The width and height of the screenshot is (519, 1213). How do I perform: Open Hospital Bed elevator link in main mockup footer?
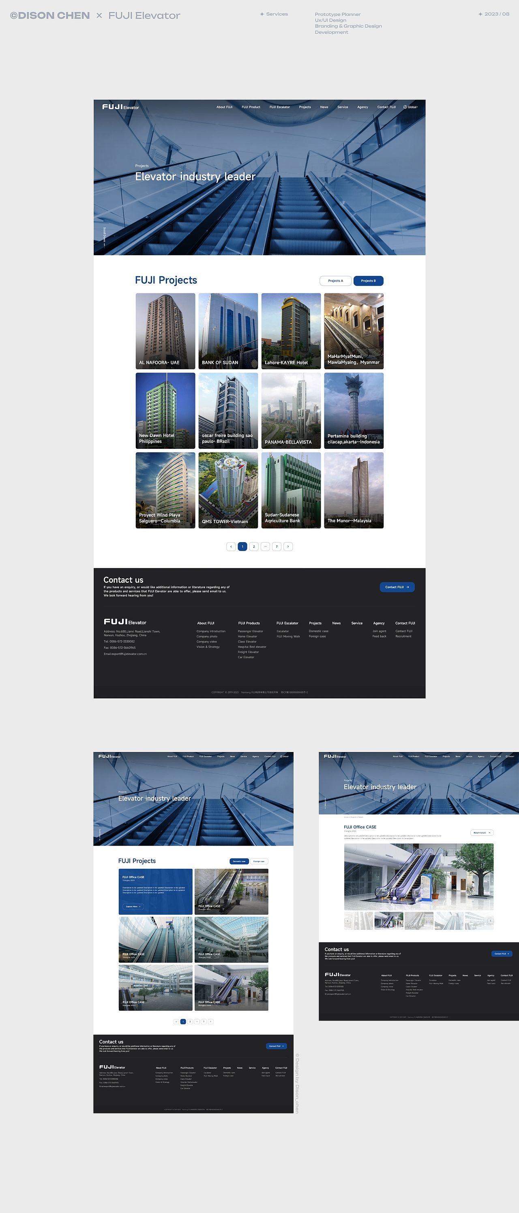click(x=252, y=646)
